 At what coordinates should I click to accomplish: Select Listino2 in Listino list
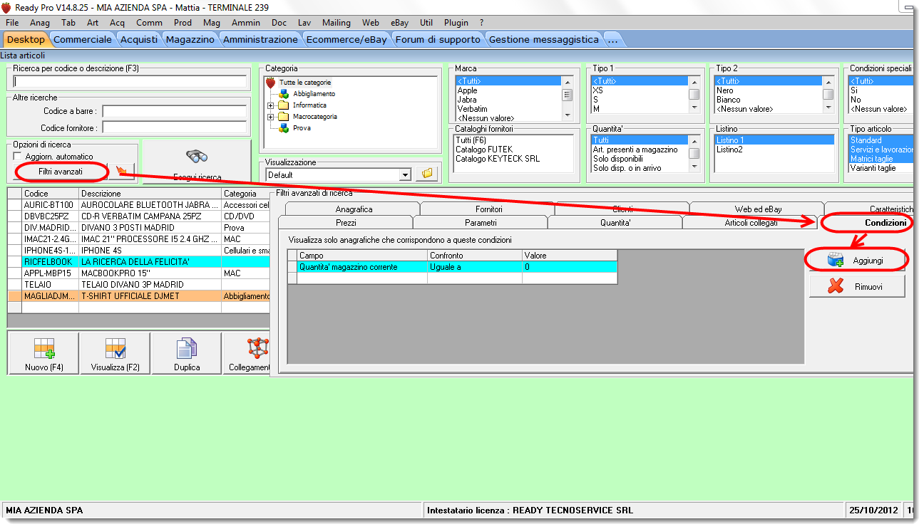click(x=774, y=150)
